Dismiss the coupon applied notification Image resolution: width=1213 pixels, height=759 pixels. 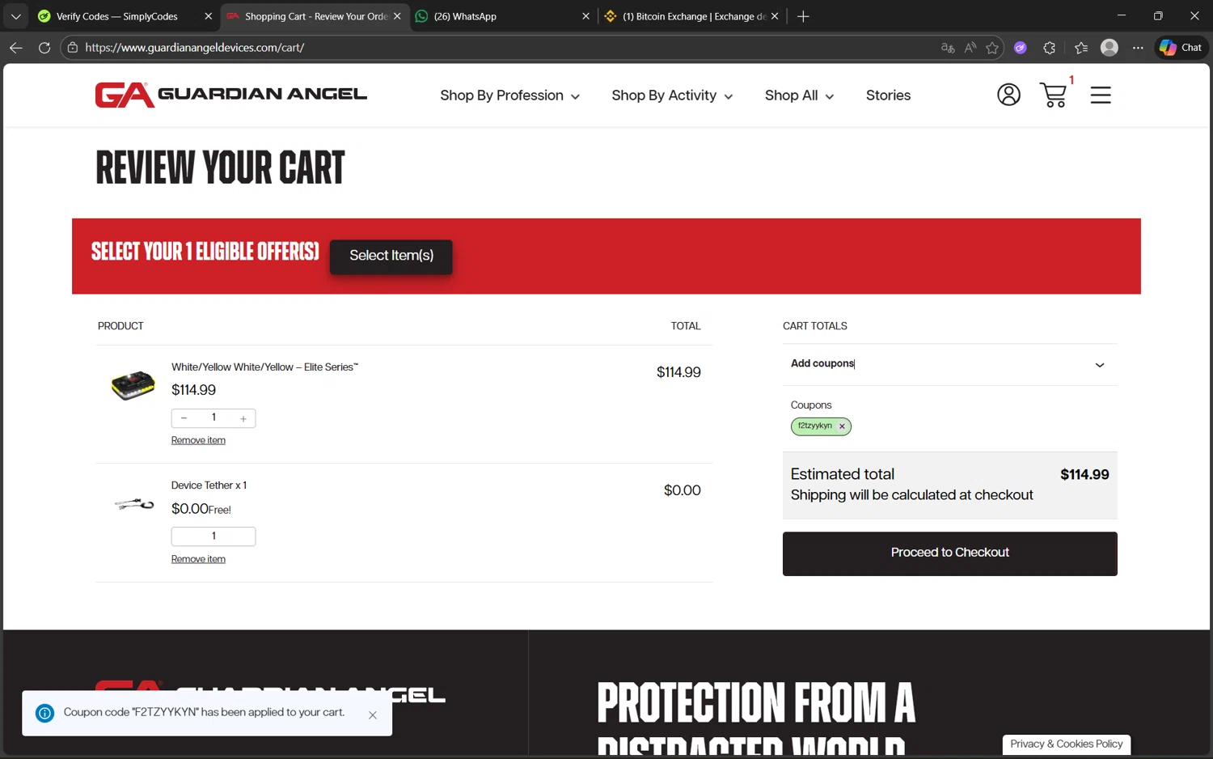click(373, 715)
